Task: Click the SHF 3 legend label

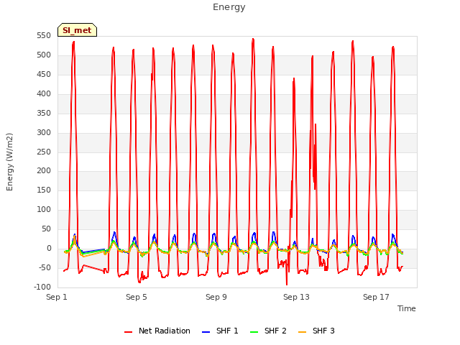Action: (x=323, y=331)
